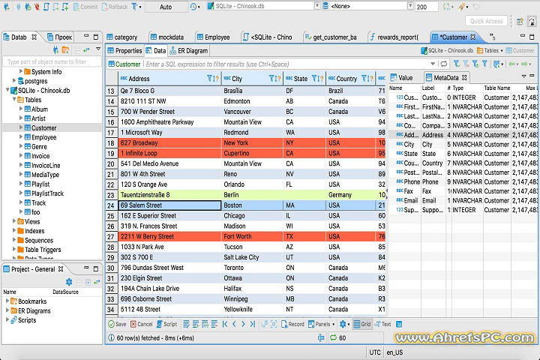Screen dimensions: 540x360
Task: Open the Project panel configuration gear
Action: pyautogui.click(x=69, y=282)
